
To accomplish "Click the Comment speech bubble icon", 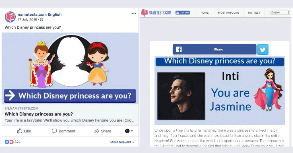I will point(54,131).
